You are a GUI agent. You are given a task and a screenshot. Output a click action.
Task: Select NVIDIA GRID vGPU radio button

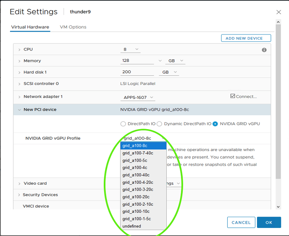pyautogui.click(x=215, y=124)
